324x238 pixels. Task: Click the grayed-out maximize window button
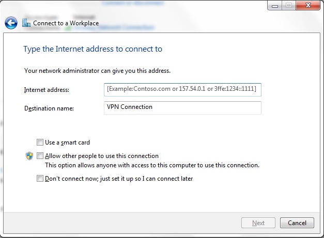(289, 5)
